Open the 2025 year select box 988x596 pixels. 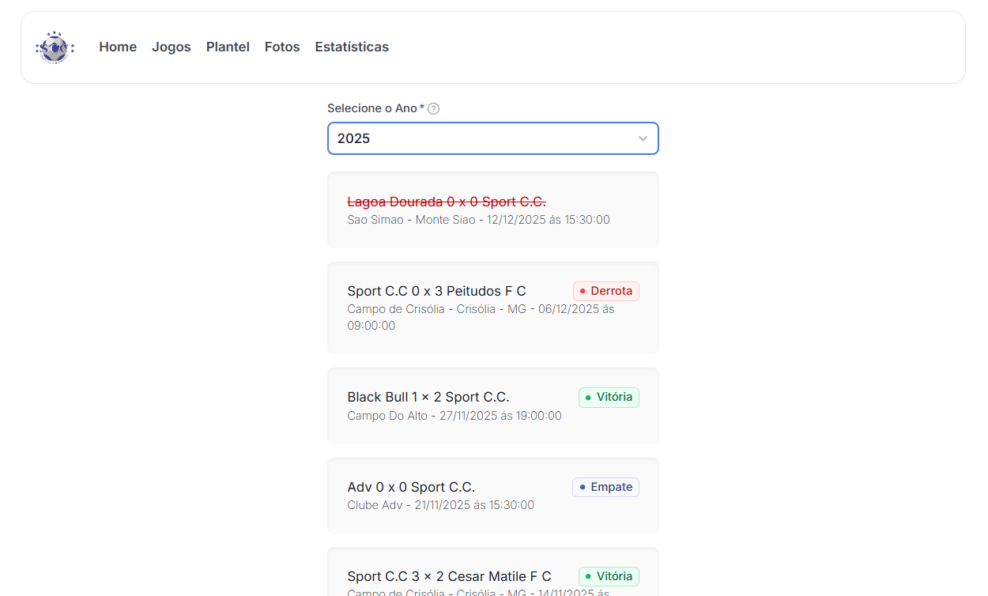[x=482, y=138]
